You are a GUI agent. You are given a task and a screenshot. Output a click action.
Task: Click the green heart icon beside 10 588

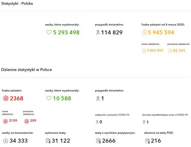click(x=49, y=98)
